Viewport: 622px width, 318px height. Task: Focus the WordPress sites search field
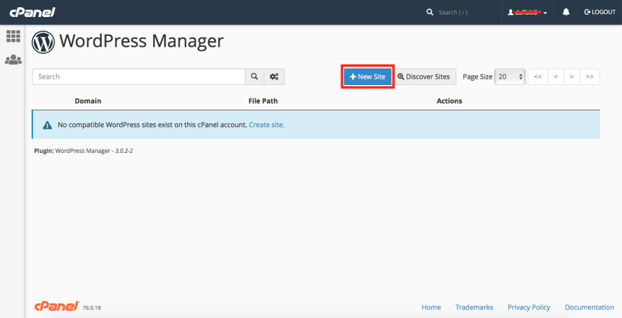[x=138, y=76]
